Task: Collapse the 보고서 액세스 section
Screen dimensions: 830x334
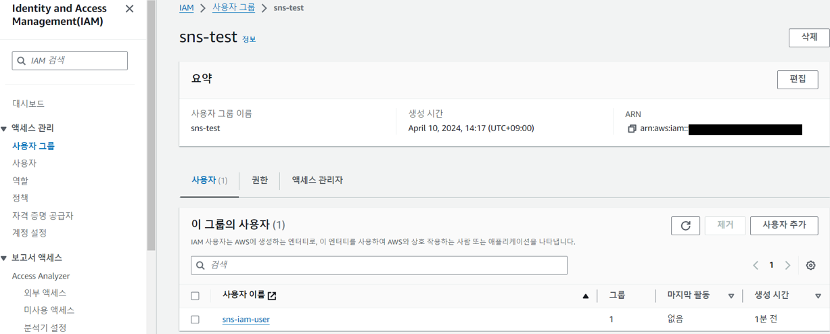Action: [4, 258]
